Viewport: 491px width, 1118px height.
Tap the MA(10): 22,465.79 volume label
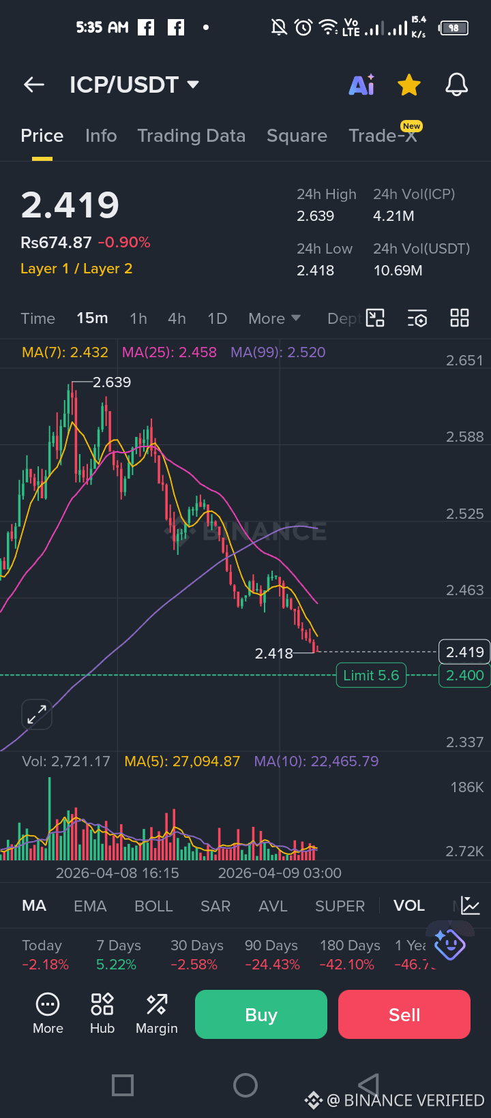click(316, 761)
